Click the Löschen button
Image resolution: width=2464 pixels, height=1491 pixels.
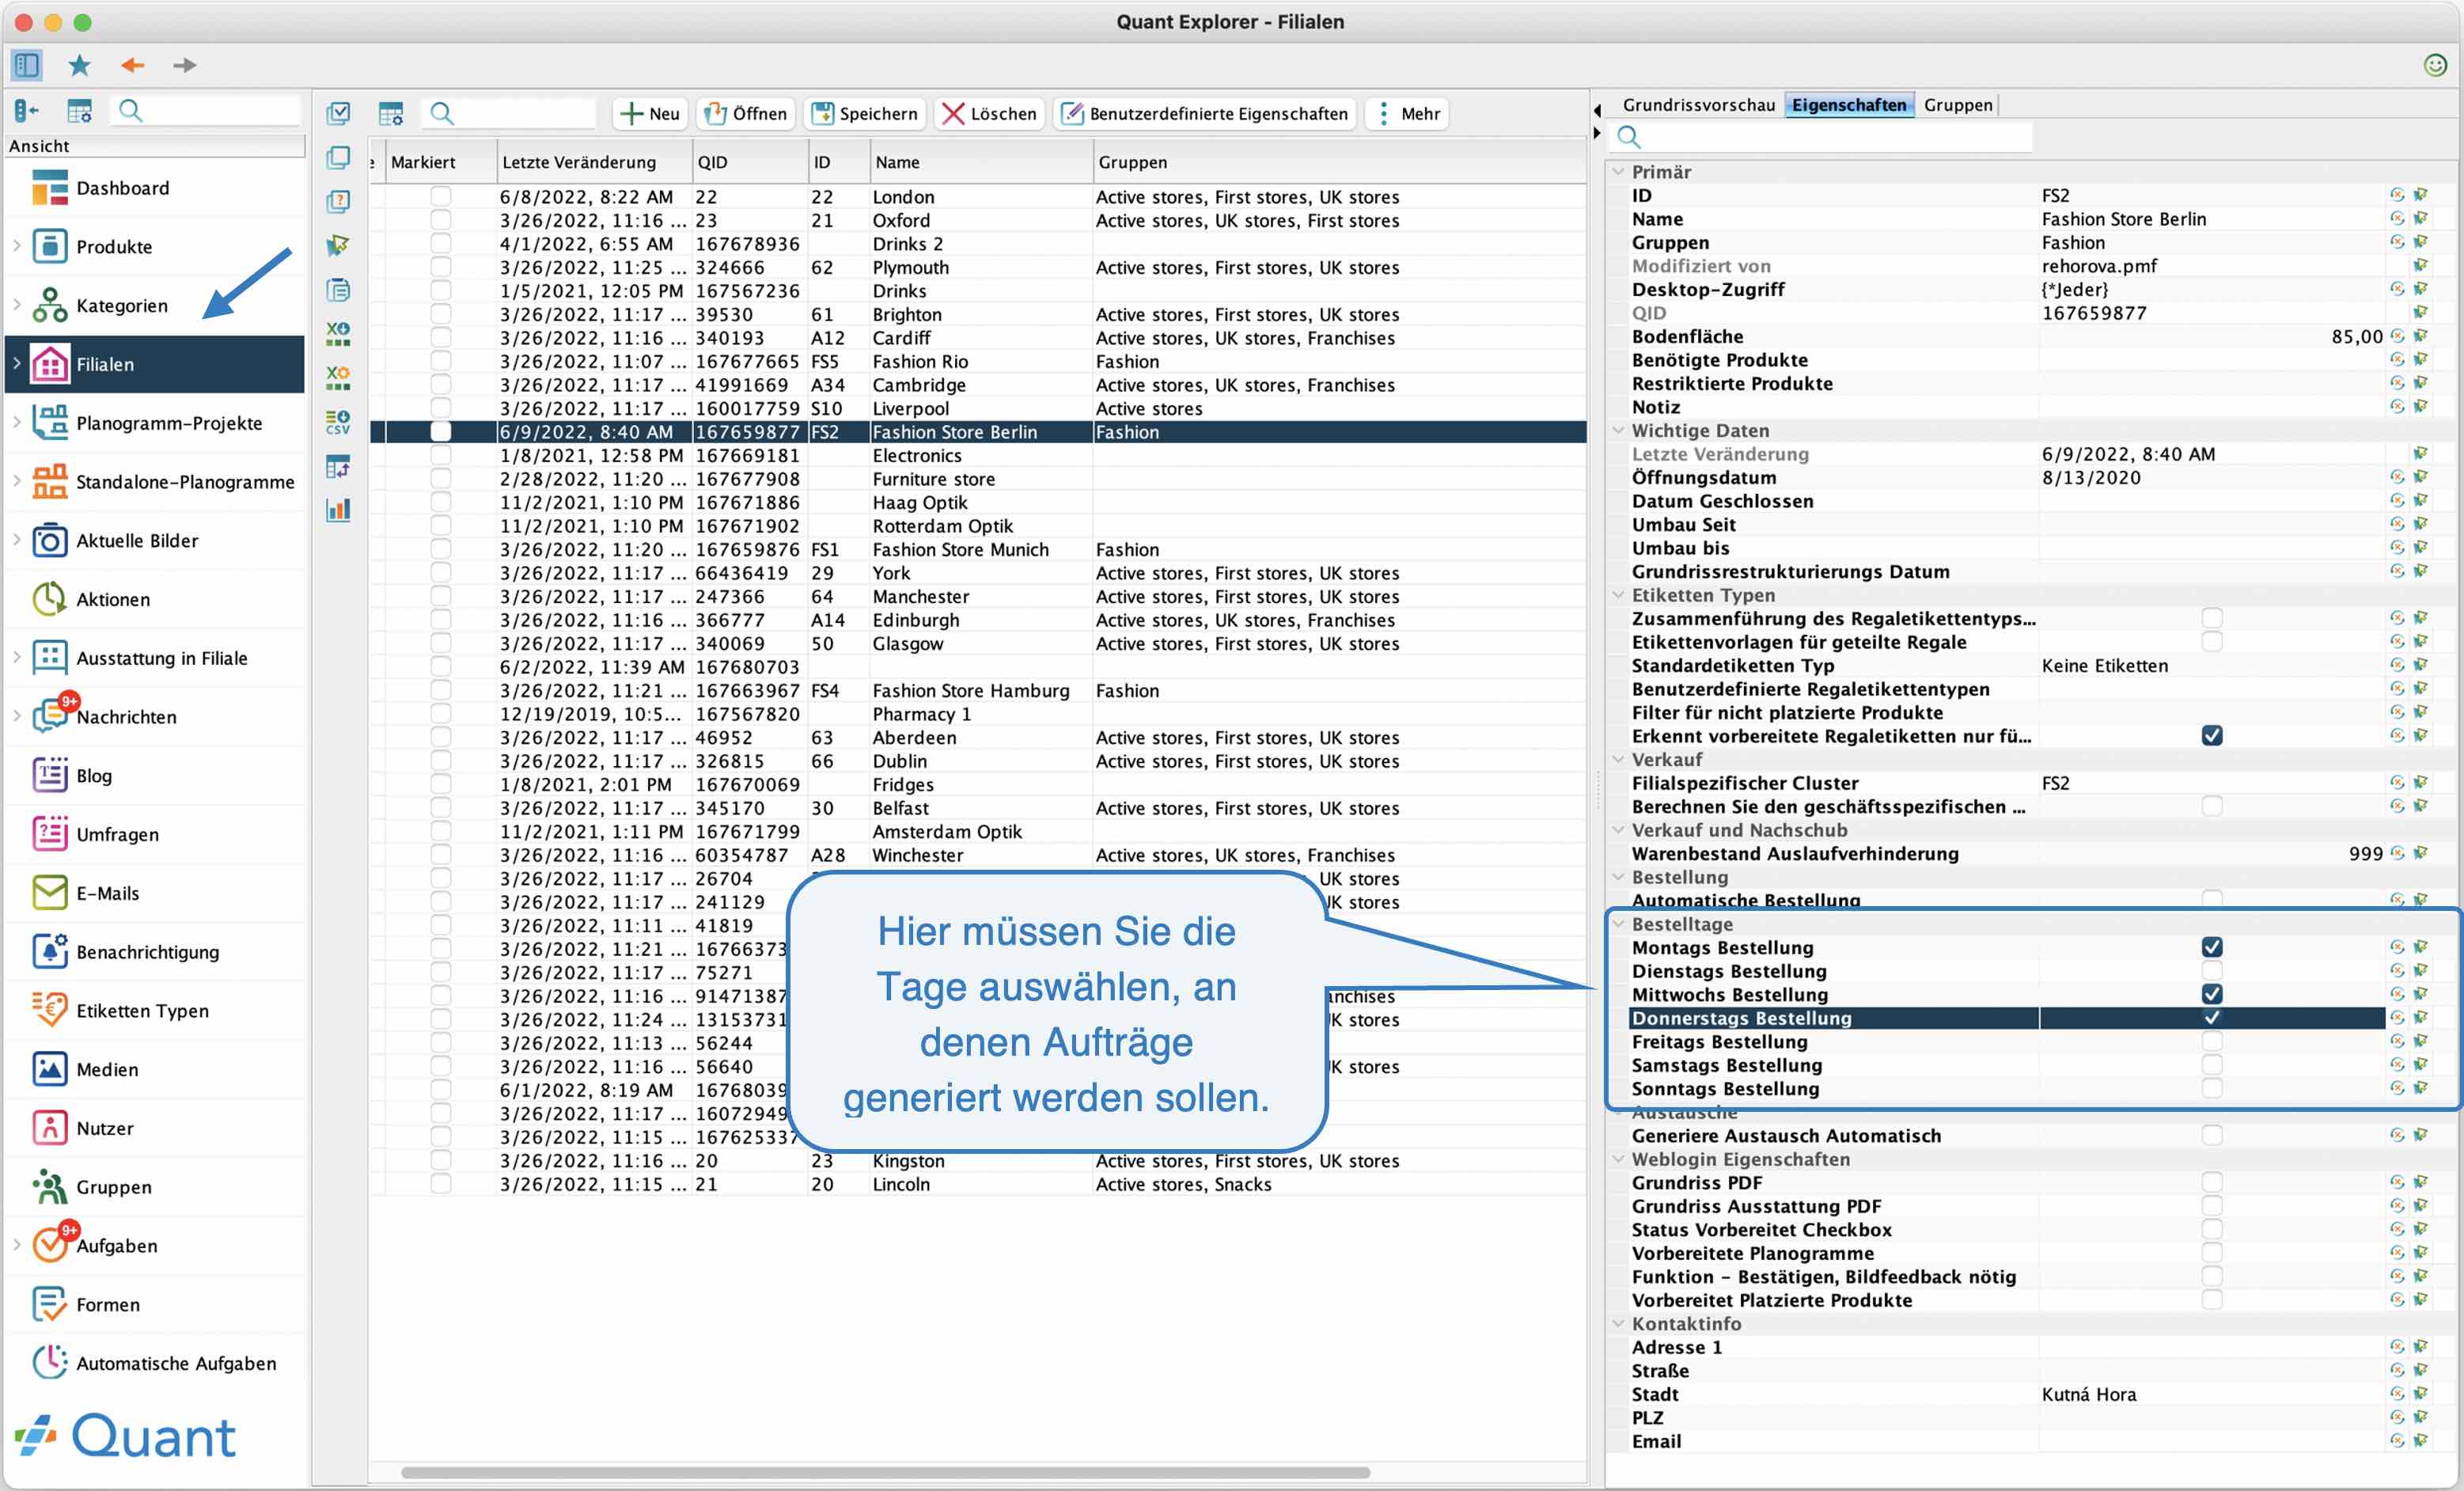(990, 114)
